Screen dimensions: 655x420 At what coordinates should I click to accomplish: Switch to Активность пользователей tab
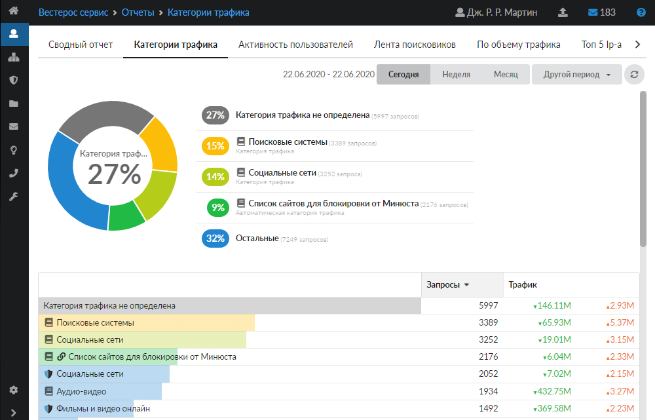tap(295, 45)
